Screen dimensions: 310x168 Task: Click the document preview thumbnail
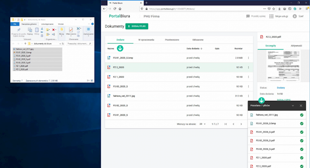[283, 66]
